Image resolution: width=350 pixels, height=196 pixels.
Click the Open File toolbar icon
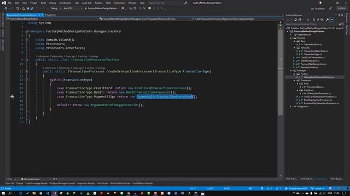(24, 9)
